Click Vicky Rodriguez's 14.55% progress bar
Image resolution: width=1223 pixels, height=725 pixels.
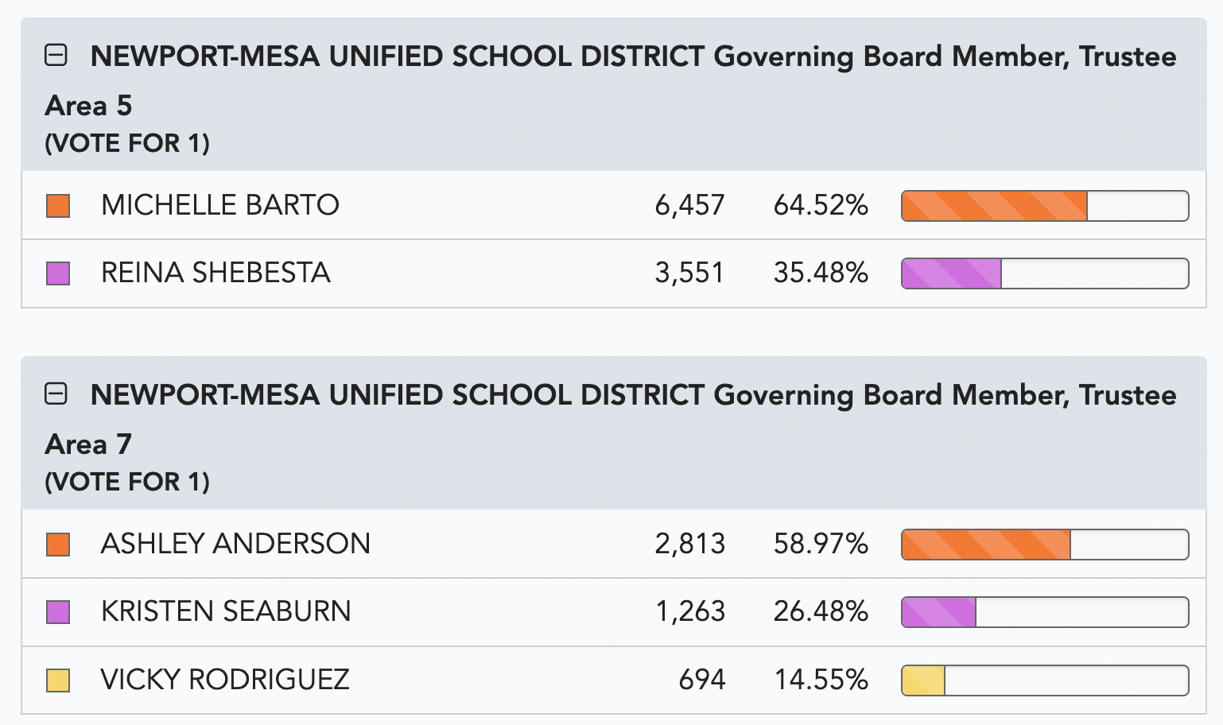click(x=1045, y=680)
